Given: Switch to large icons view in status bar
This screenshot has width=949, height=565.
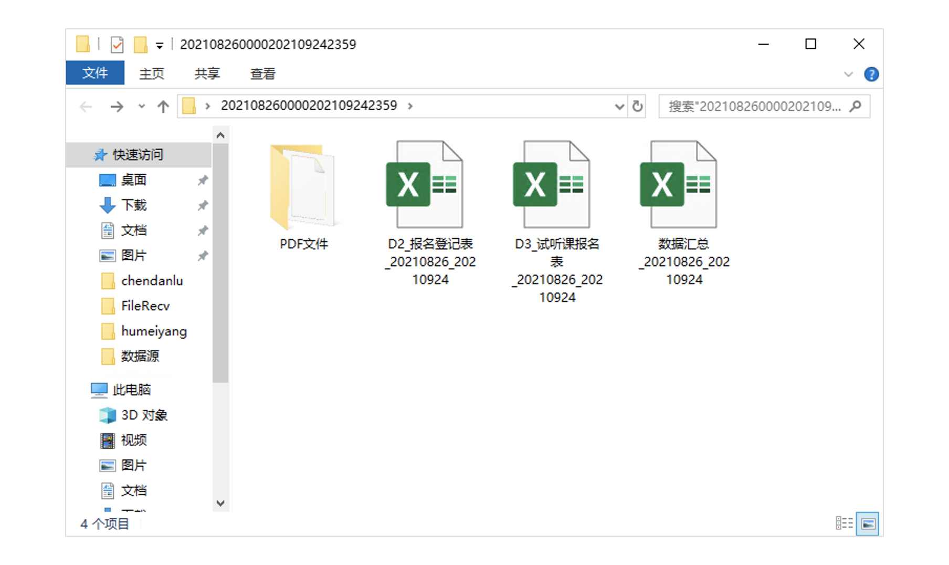Looking at the screenshot, I should 868,523.
